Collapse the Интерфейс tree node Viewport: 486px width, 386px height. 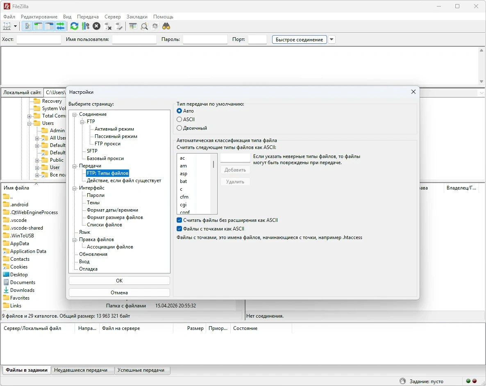click(x=75, y=188)
